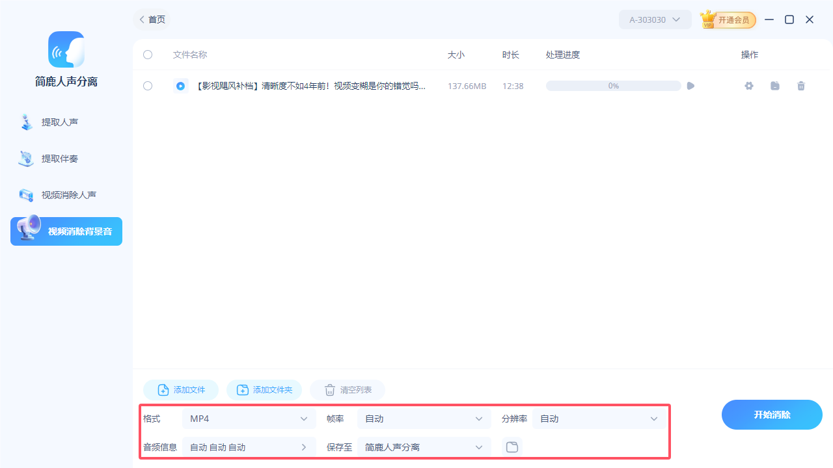Open the 保存至 location dropdown
The height and width of the screenshot is (468, 833).
click(424, 447)
